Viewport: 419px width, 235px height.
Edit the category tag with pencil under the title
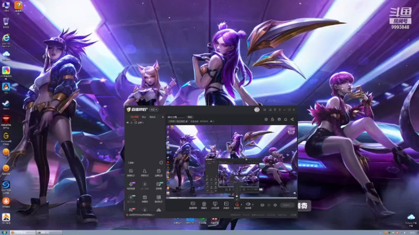click(178, 121)
